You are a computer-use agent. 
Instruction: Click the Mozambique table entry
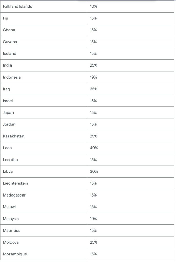[15, 254]
